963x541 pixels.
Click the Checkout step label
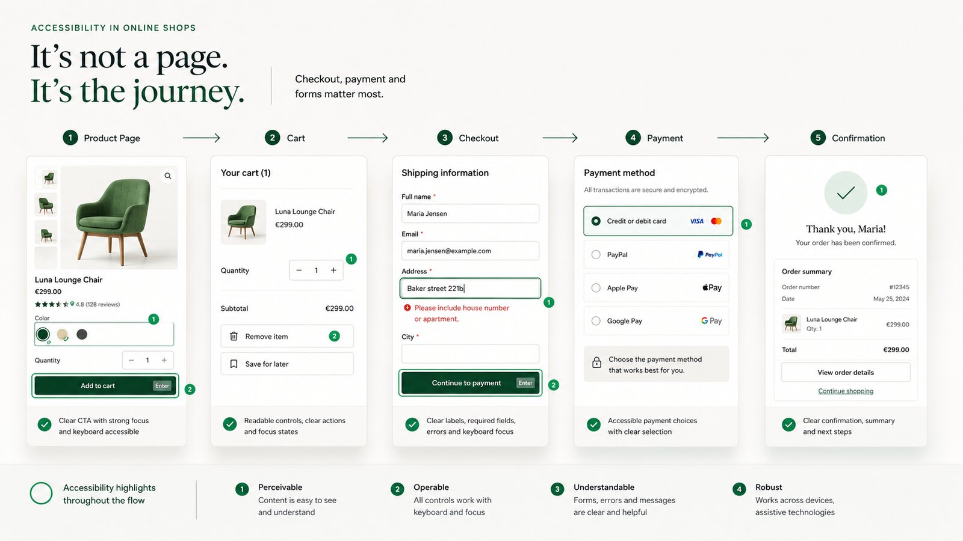point(478,138)
